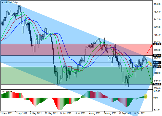Click the 7640.0 price axis value

click(x=157, y=4)
